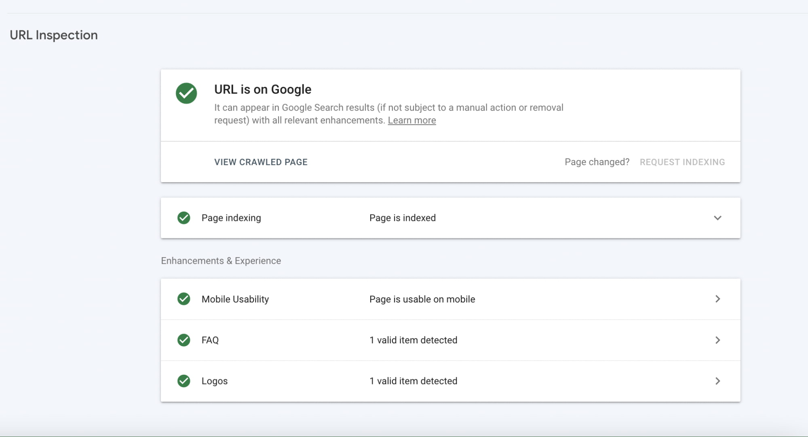
Task: Click the FAQ label
Action: click(210, 340)
